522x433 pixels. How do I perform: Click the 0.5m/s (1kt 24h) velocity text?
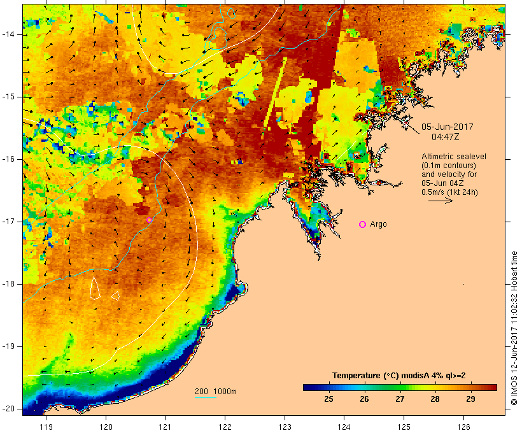449,192
